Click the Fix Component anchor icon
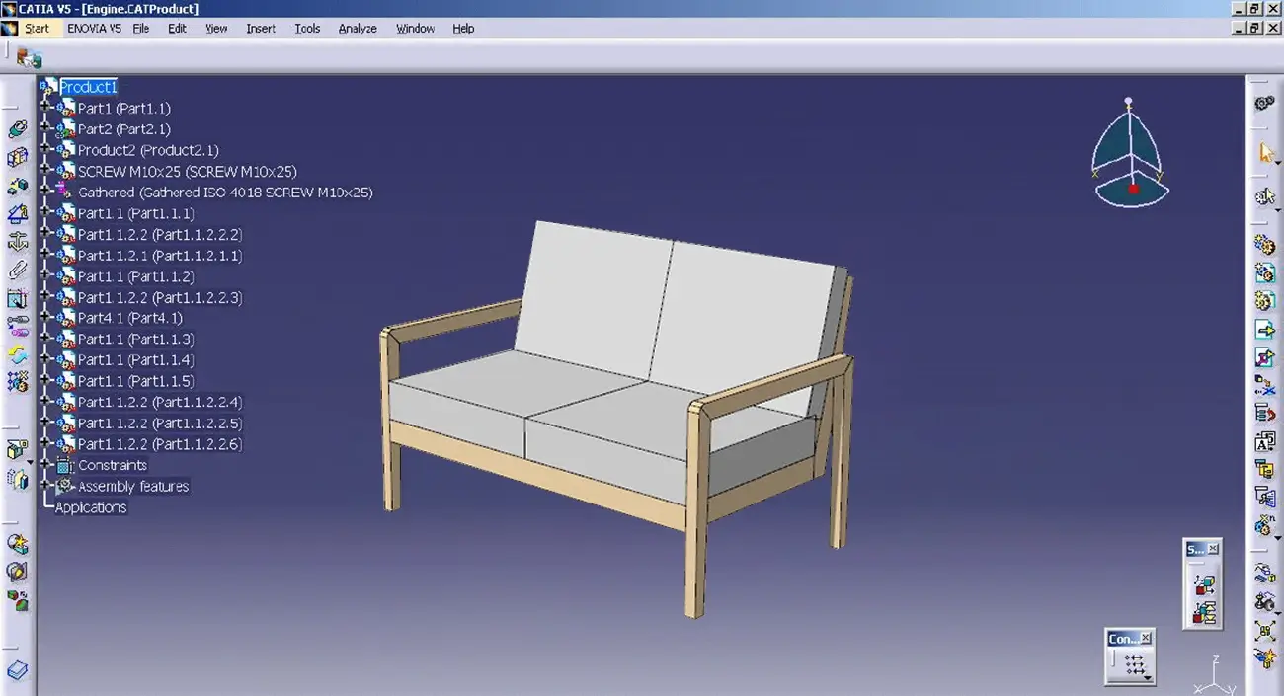1284x696 pixels. (17, 242)
